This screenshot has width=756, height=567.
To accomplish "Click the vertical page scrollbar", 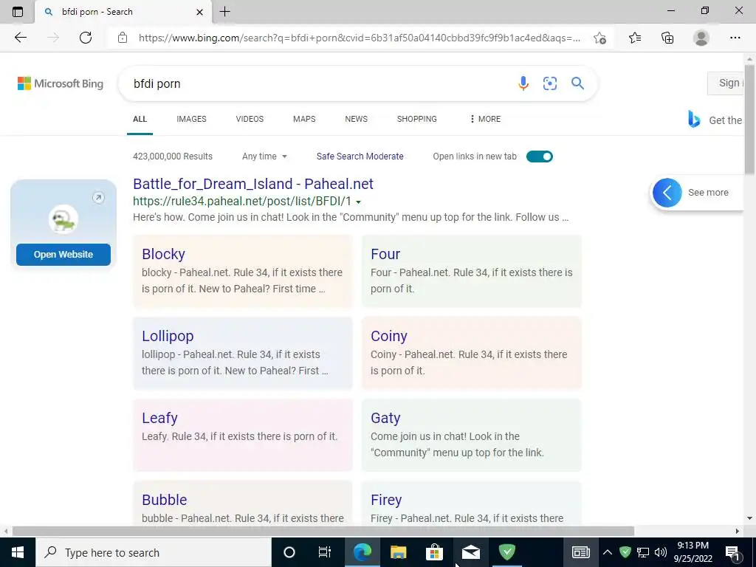I will [749, 119].
